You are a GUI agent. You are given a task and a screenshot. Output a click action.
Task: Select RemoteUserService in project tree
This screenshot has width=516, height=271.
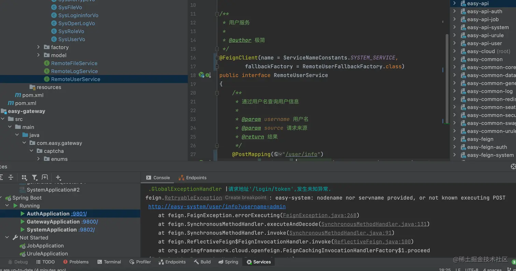point(76,79)
